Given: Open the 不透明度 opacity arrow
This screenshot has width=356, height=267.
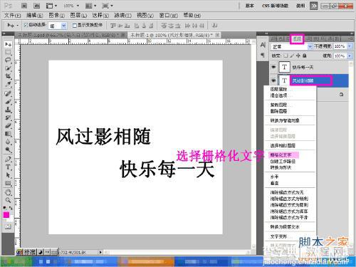Looking at the screenshot, I should click(x=350, y=46).
